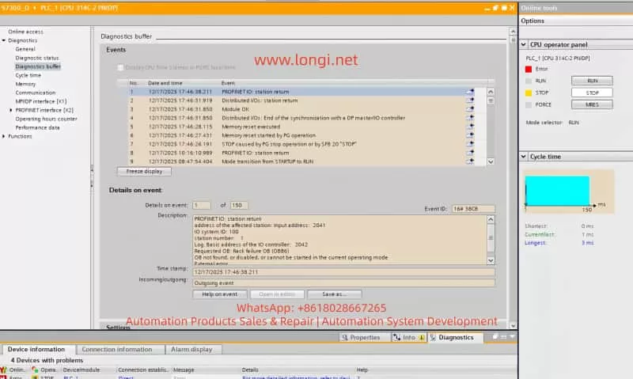Click the Diagnostics tab icon in inspector
This screenshot has height=379, width=633.
click(433, 337)
